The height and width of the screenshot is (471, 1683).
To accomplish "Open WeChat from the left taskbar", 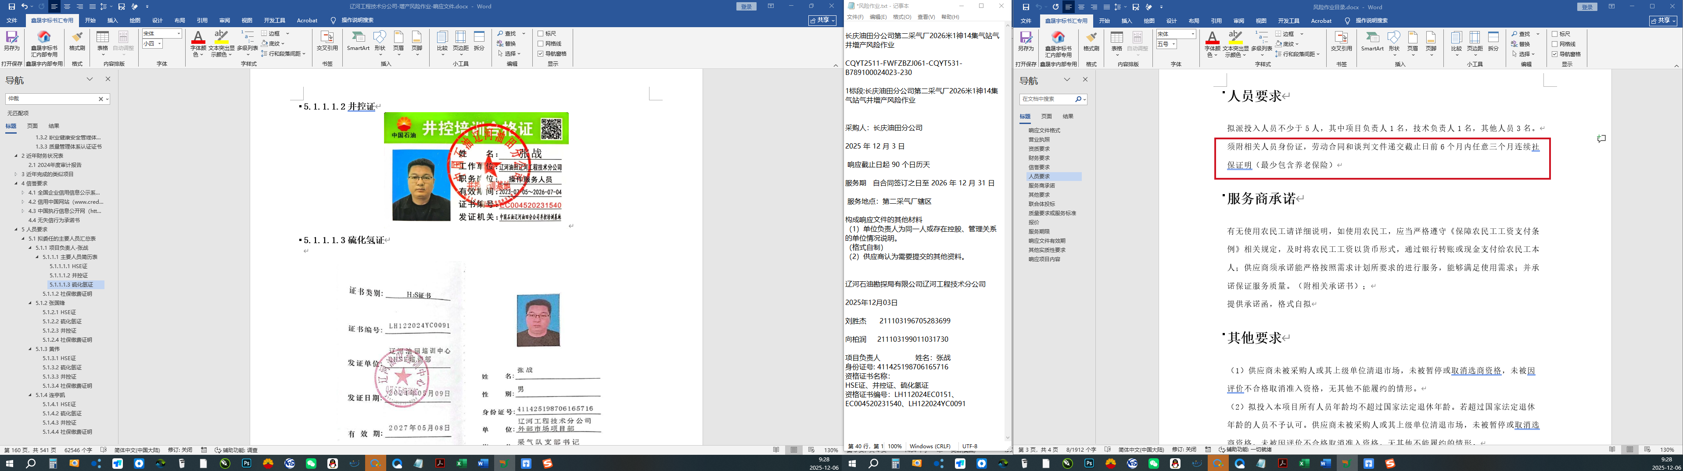I will tap(312, 464).
